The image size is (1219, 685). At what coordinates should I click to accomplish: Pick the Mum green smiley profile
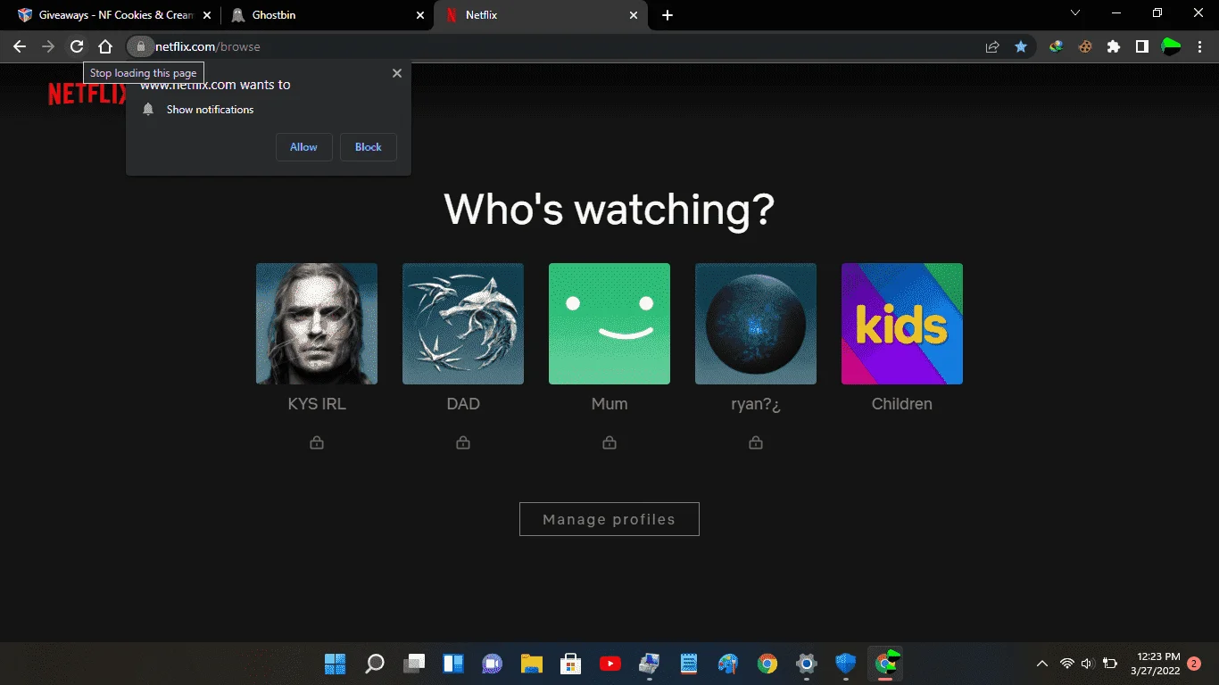(x=609, y=324)
